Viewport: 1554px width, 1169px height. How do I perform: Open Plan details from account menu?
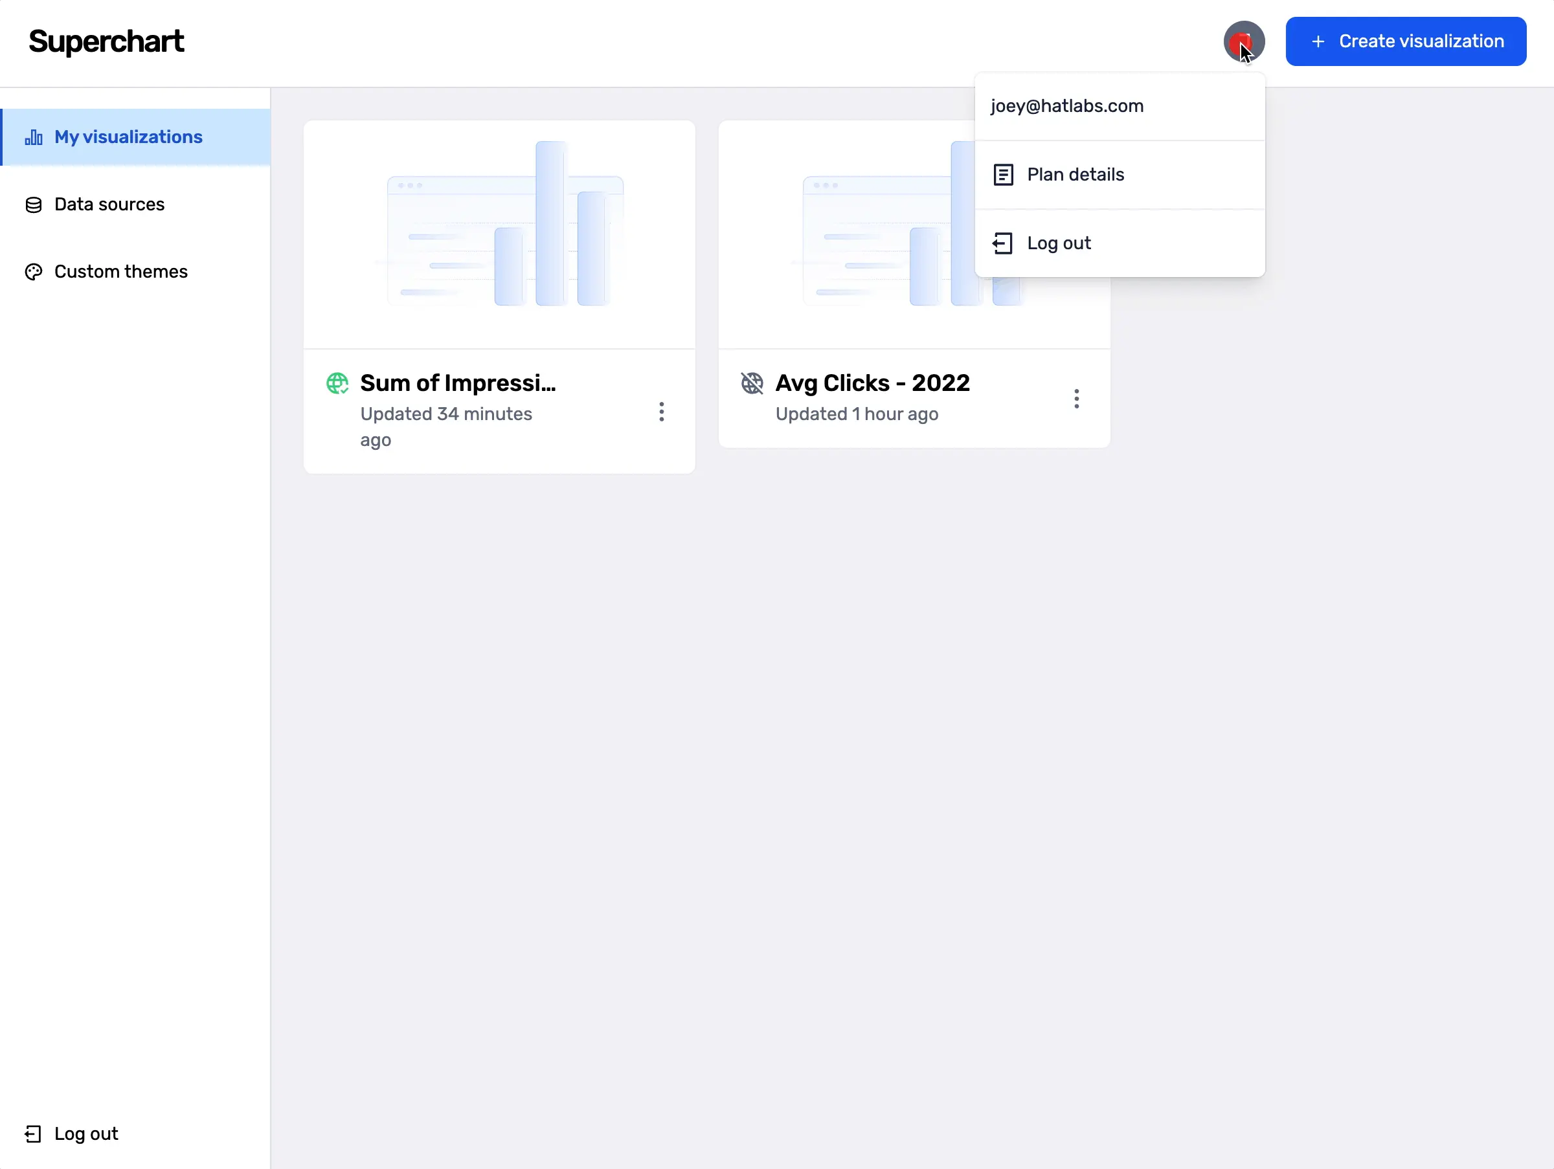coord(1119,175)
